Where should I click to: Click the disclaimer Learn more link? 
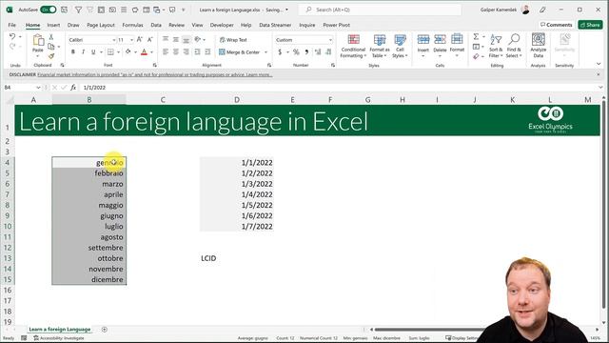[259, 74]
